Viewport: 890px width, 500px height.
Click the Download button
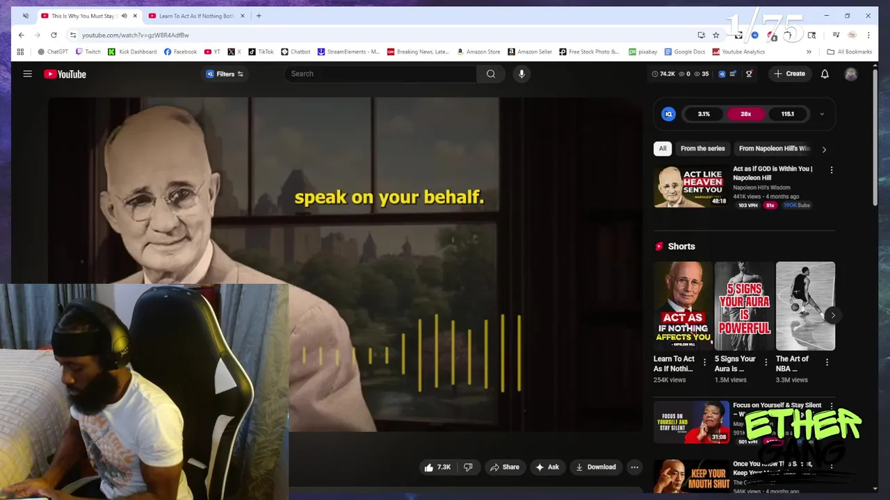(596, 467)
